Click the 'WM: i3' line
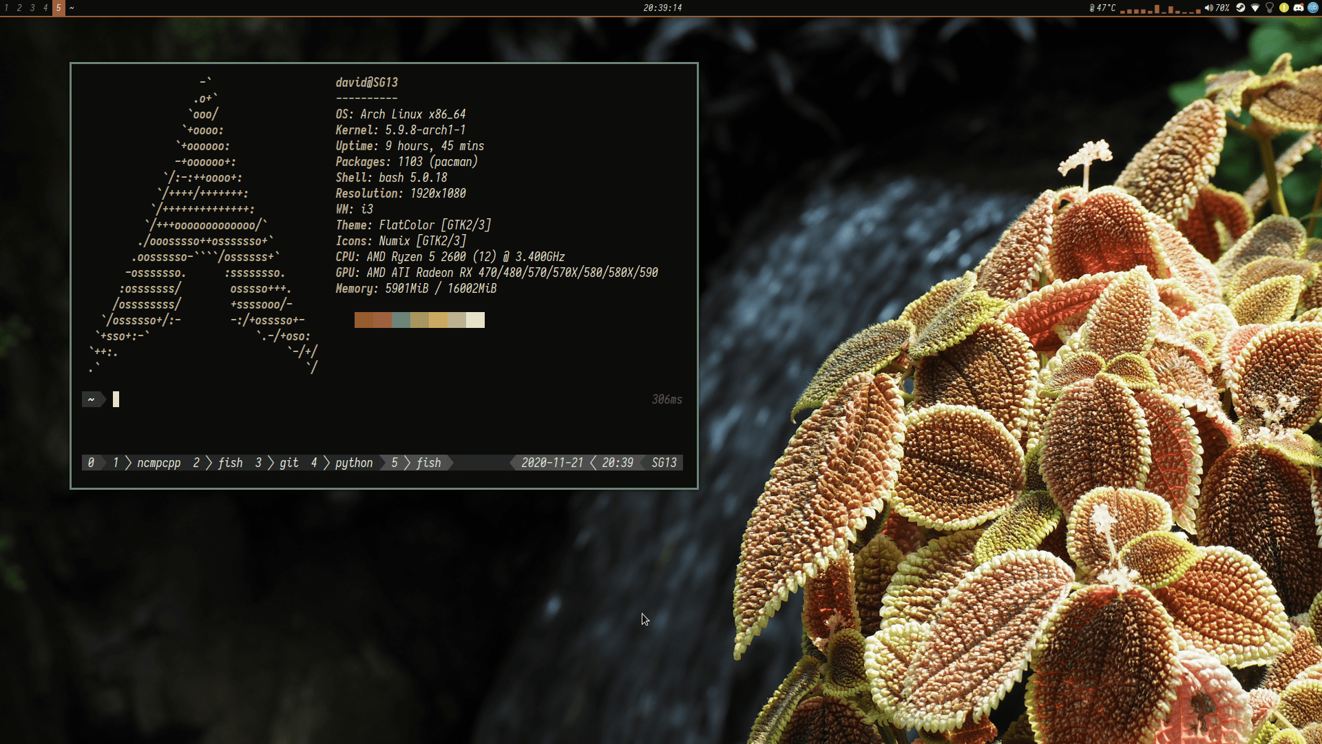This screenshot has width=1322, height=744. coord(355,209)
